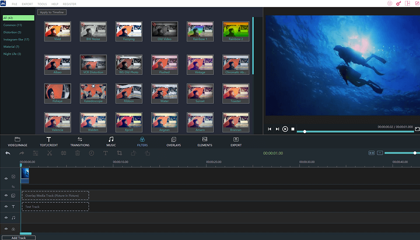
Task: Switch to the TRANSITIONS tab
Action: click(x=80, y=142)
